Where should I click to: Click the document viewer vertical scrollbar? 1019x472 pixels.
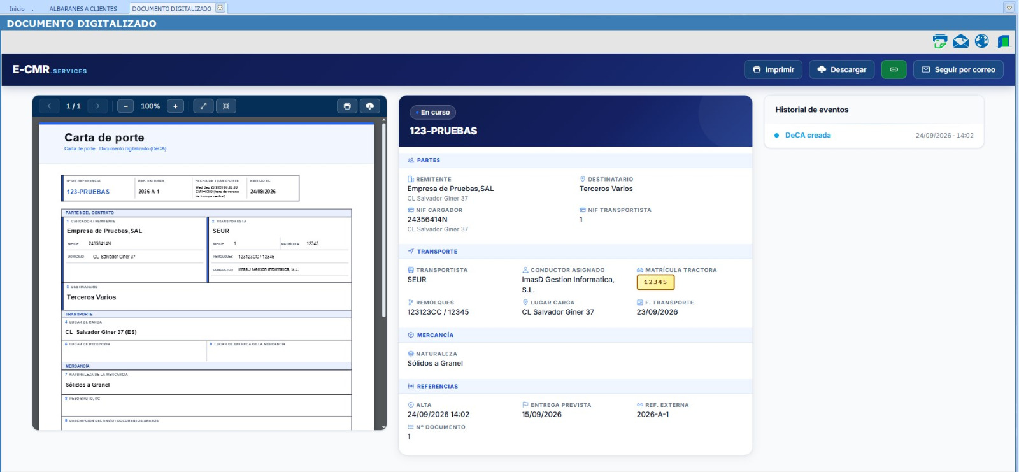click(x=383, y=220)
